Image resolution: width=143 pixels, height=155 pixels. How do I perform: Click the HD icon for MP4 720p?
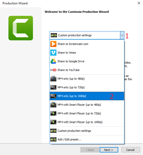53,87
